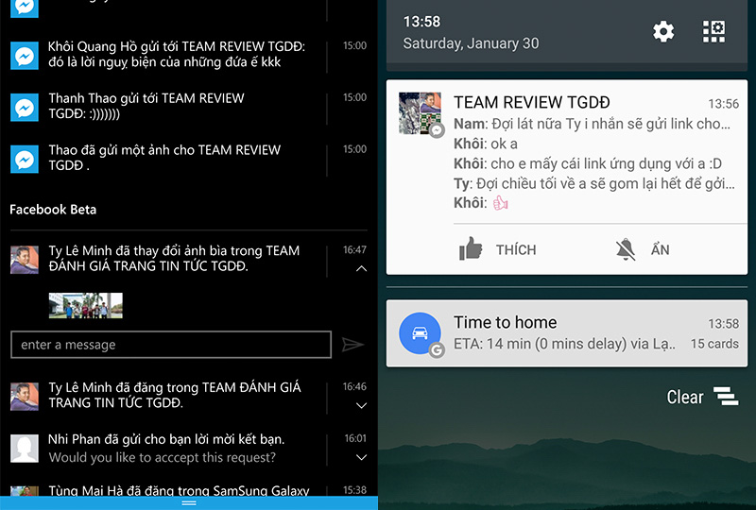Tap the Clear notifications text
The image size is (756, 510).
[x=684, y=397]
